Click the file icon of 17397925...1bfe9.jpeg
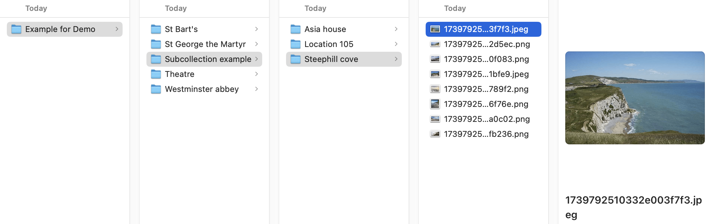Image resolution: width=711 pixels, height=224 pixels. tap(435, 74)
